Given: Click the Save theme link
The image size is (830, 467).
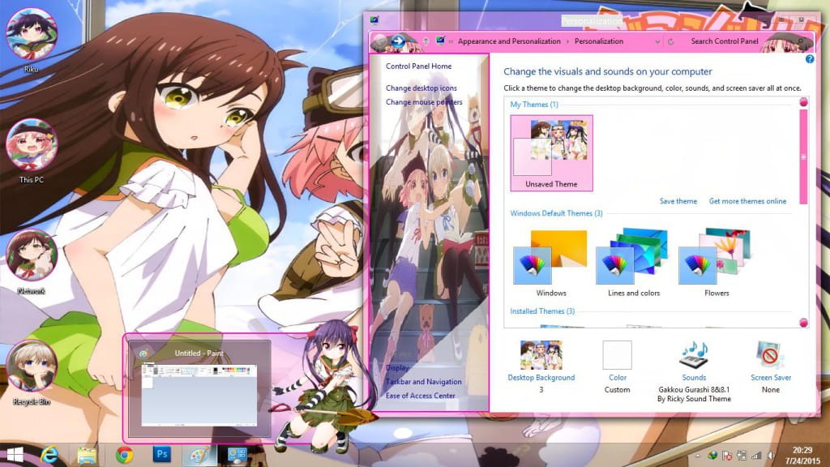Looking at the screenshot, I should (678, 200).
